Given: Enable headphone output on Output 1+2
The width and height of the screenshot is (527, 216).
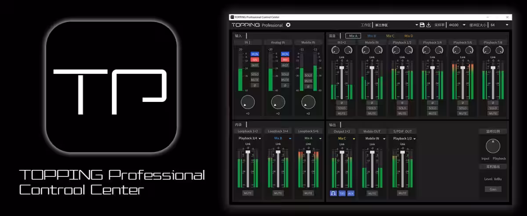Looking at the screenshot, I should click(333, 193).
